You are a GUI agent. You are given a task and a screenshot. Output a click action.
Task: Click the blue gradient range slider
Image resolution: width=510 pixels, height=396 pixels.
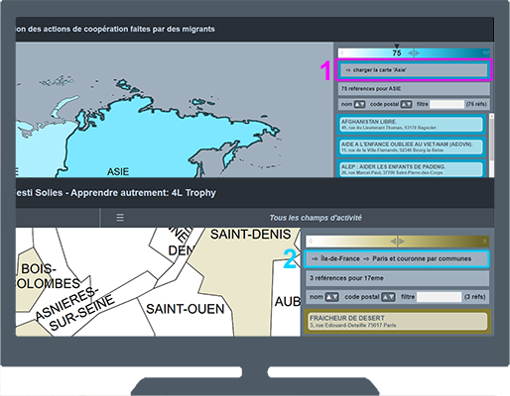pyautogui.click(x=414, y=52)
